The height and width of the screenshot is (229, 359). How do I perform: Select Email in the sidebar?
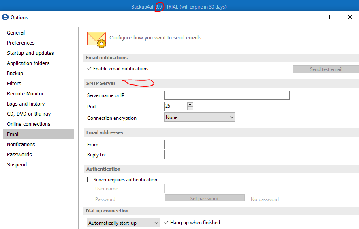tap(38, 134)
